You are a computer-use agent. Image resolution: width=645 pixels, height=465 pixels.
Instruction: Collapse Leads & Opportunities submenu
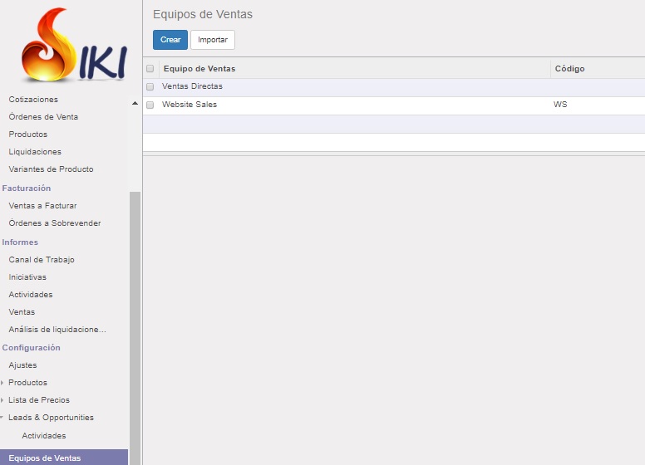50,418
